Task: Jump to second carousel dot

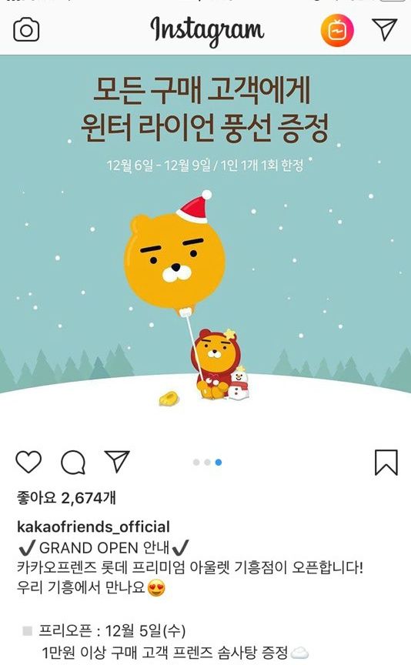Action: coord(207,463)
